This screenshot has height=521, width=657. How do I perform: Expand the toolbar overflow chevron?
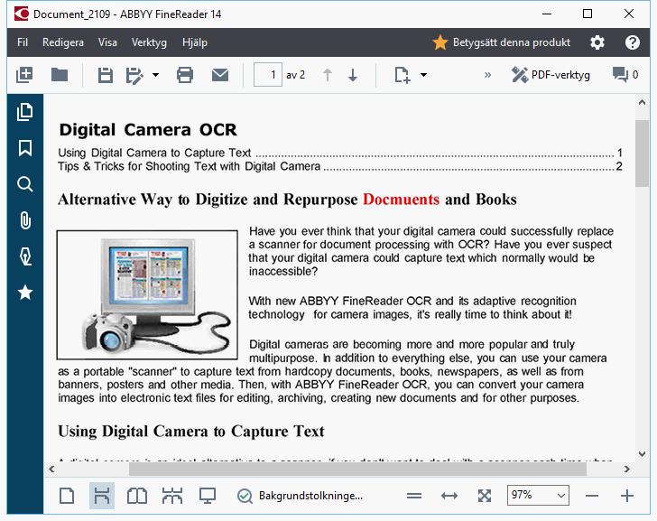coord(487,75)
